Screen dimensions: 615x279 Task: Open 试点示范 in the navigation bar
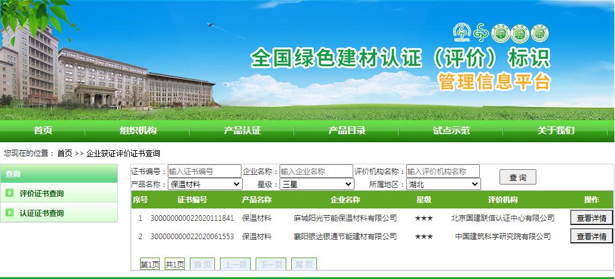(x=451, y=130)
